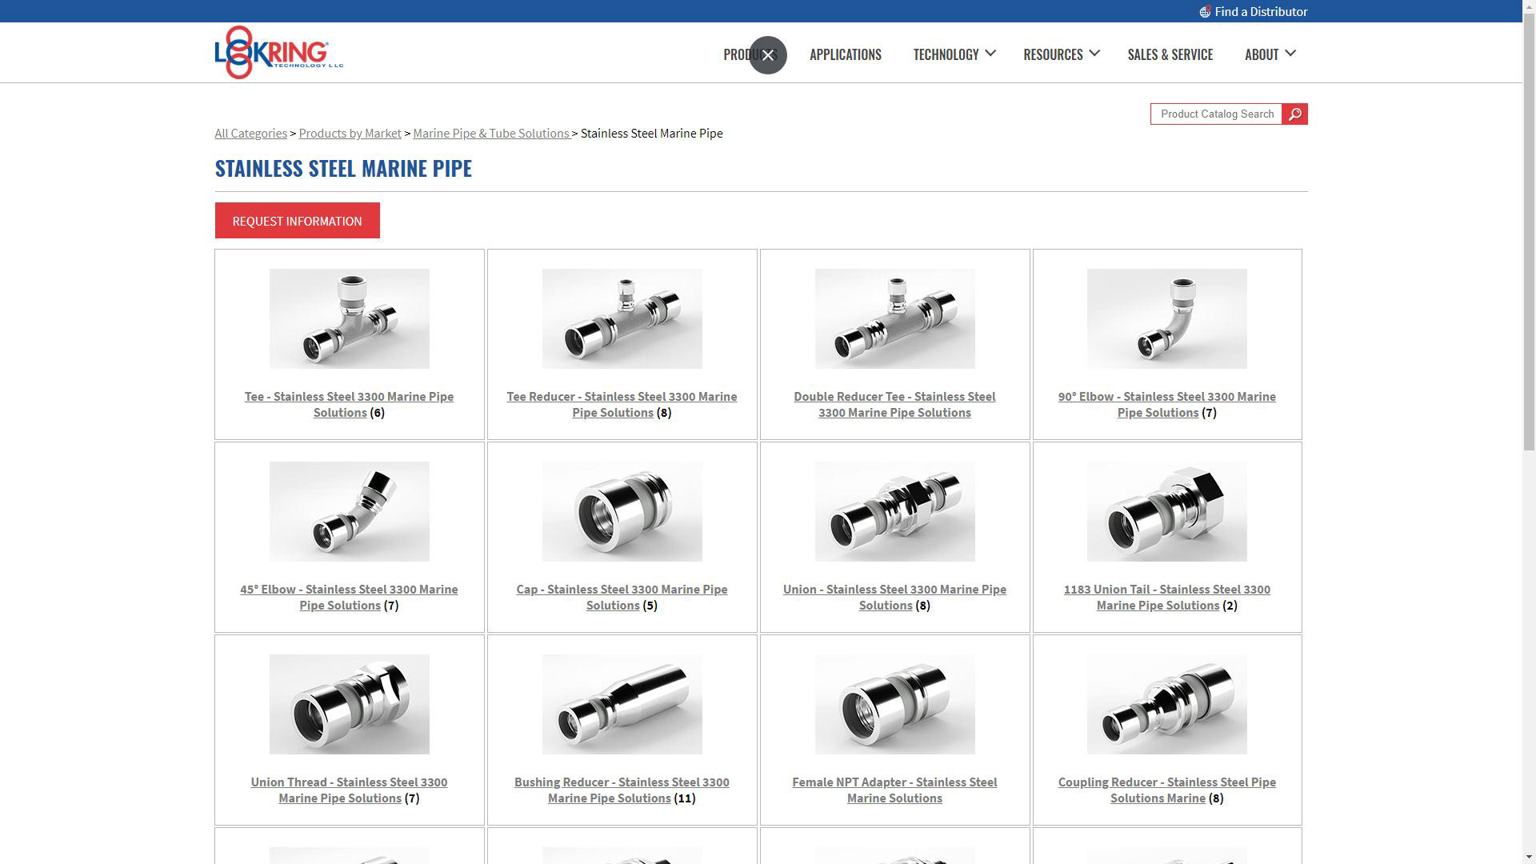
Task: Click the LOKRING logo
Action: (278, 53)
